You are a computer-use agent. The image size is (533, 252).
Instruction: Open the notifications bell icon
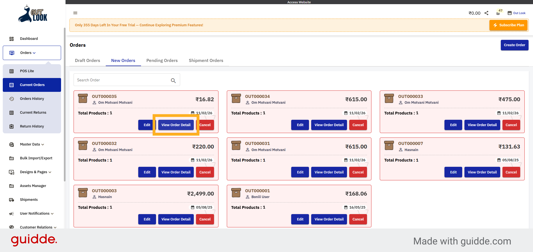(498, 13)
